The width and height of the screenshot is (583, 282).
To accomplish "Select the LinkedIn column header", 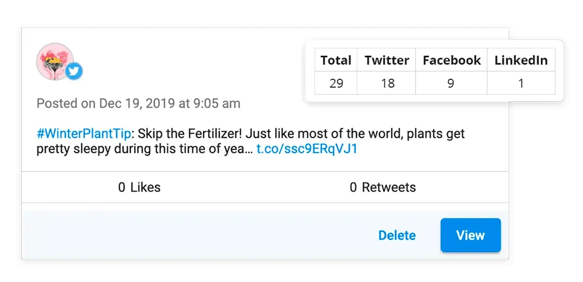I will coord(521,61).
